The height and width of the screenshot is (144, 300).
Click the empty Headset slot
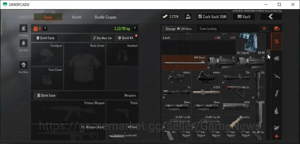pyautogui.click(x=122, y=55)
